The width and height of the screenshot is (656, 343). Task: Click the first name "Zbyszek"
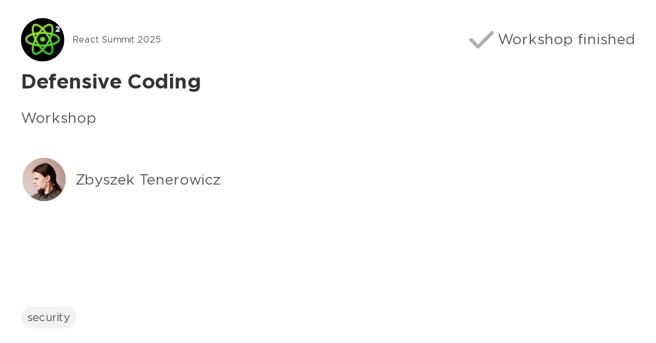click(105, 180)
